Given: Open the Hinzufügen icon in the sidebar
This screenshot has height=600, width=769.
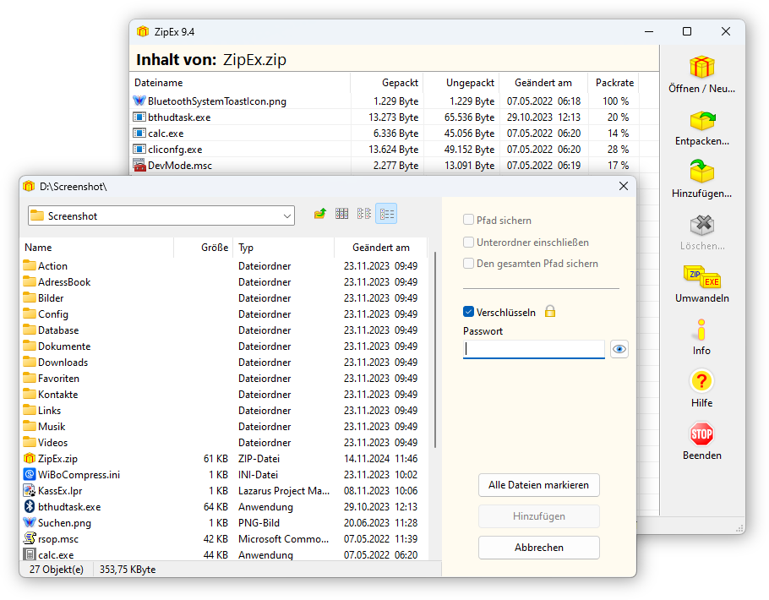Looking at the screenshot, I should (x=701, y=172).
